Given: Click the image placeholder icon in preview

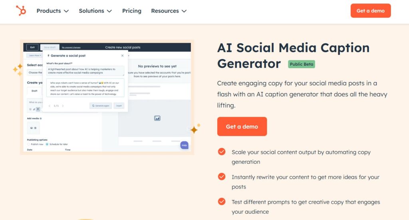Looking at the screenshot, I should (x=157, y=118).
